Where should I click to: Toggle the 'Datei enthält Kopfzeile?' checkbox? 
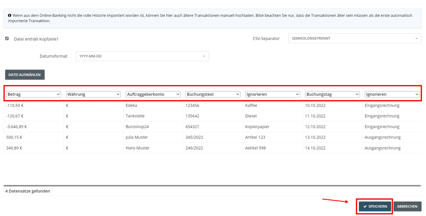coord(7,39)
